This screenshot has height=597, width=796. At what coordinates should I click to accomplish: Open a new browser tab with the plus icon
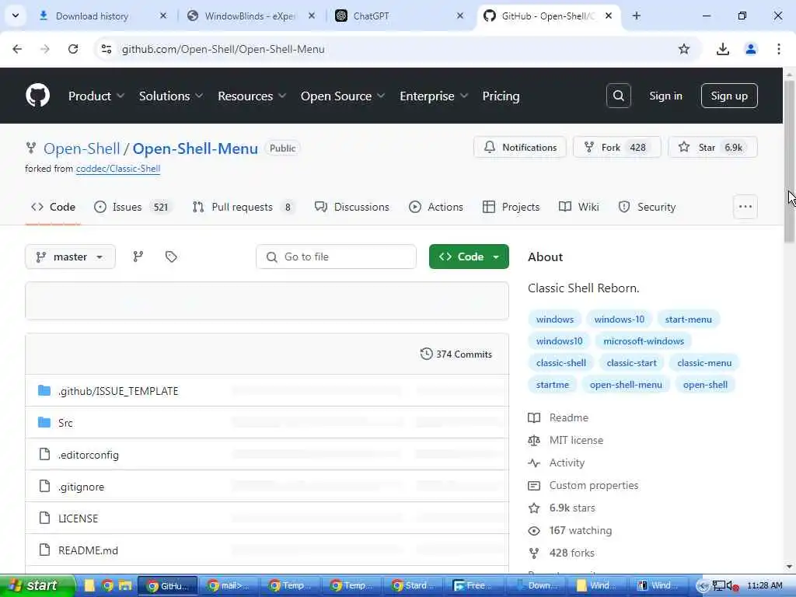point(636,16)
